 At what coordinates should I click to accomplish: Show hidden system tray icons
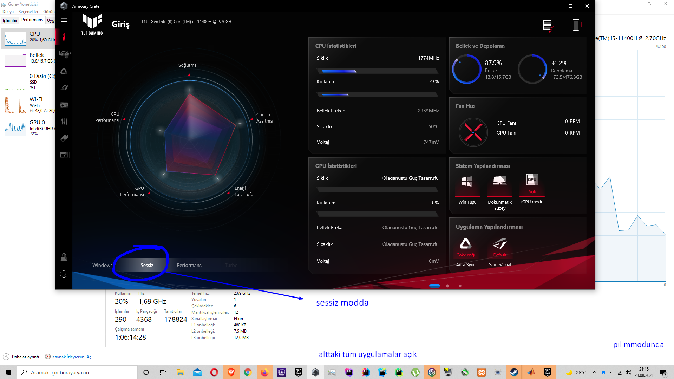click(594, 372)
